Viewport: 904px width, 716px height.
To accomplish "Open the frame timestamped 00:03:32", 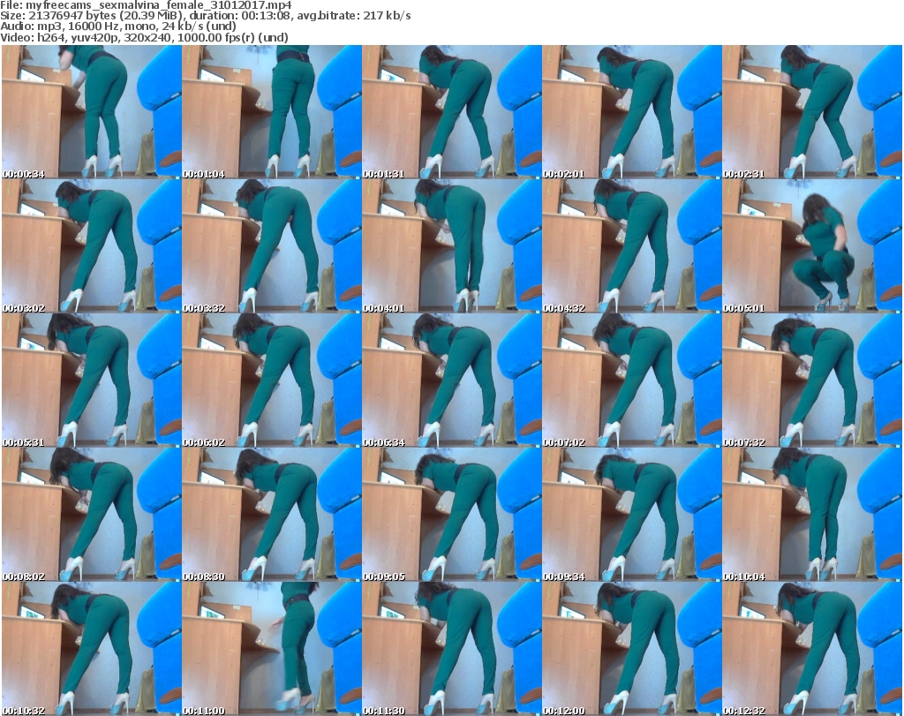I will (272, 246).
